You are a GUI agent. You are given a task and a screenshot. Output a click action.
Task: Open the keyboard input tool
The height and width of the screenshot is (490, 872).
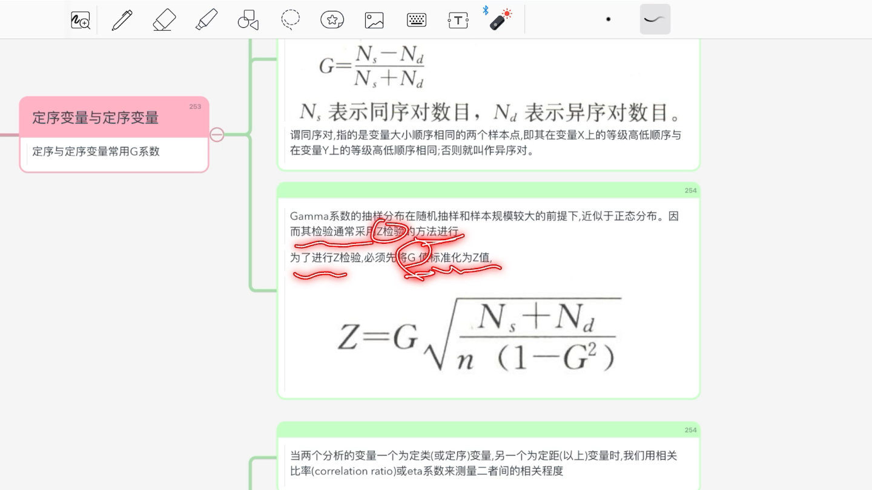(417, 20)
